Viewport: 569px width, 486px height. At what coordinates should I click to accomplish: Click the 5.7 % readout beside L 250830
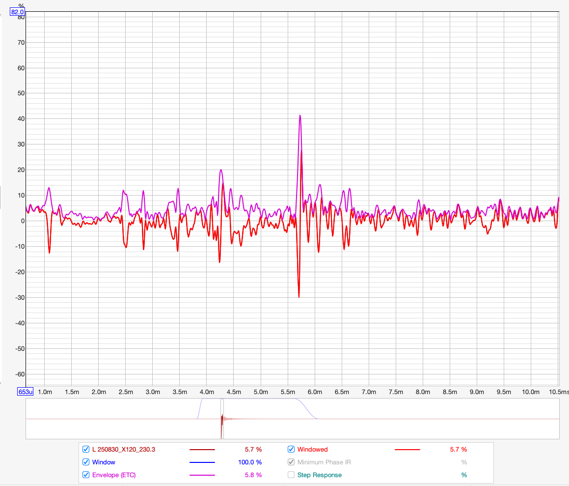coord(253,449)
